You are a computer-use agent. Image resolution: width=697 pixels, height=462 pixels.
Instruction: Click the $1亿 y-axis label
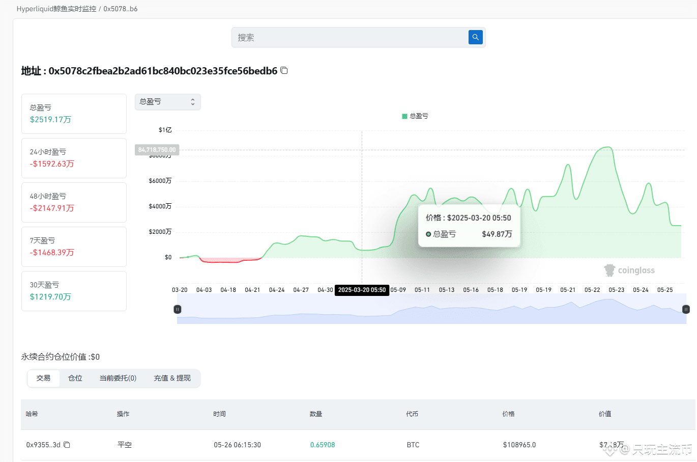click(x=165, y=130)
